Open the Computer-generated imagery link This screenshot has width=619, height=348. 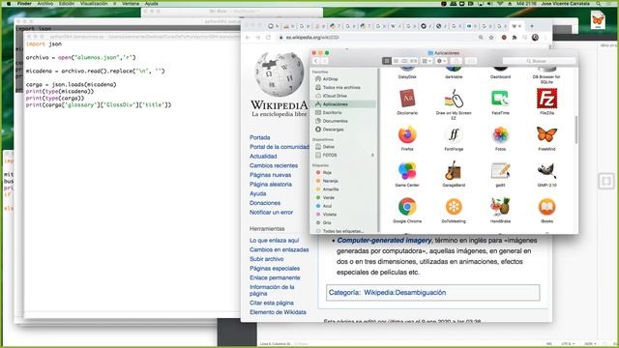point(385,241)
